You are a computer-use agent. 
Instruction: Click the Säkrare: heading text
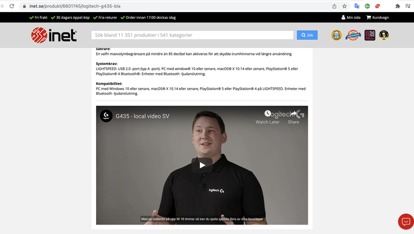click(103, 49)
